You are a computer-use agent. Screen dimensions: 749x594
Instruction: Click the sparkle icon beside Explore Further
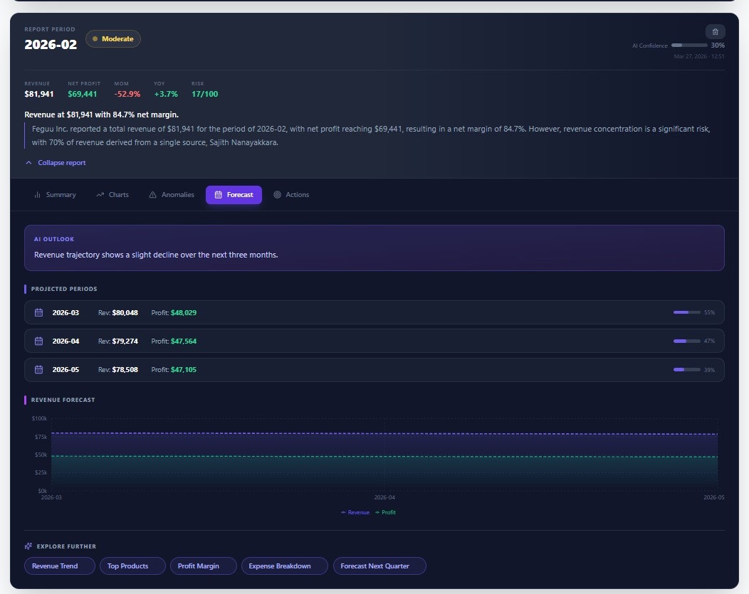pyautogui.click(x=28, y=546)
